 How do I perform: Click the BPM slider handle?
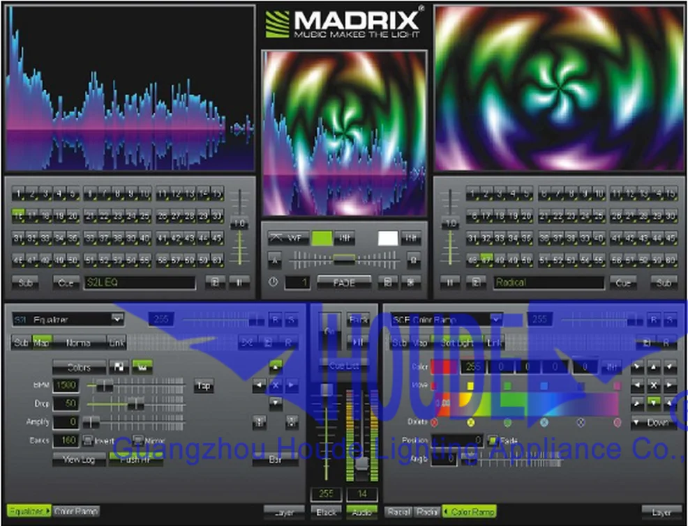point(104,385)
